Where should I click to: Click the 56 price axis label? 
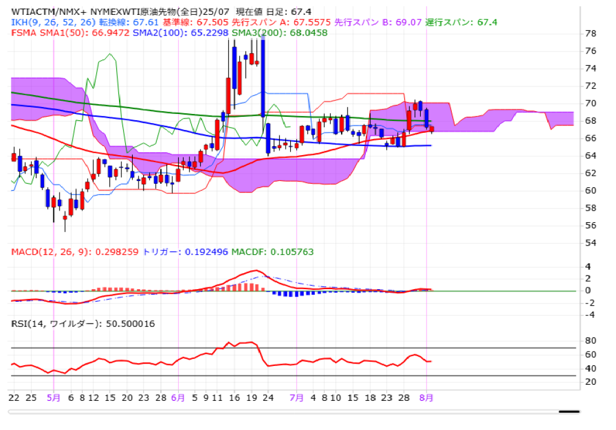(x=590, y=226)
